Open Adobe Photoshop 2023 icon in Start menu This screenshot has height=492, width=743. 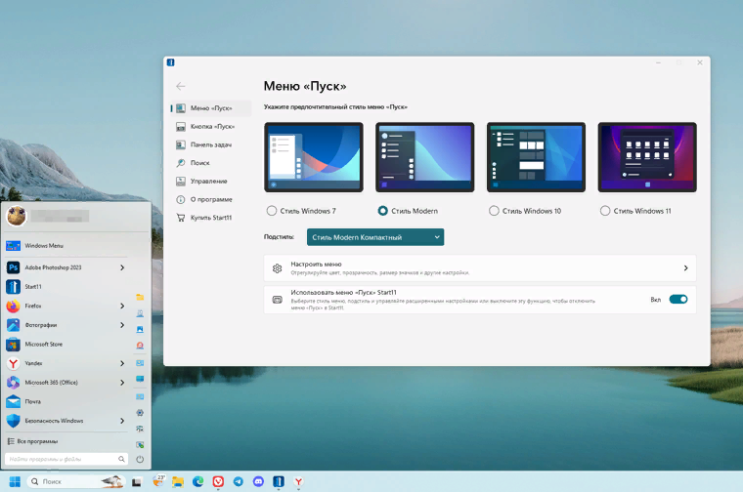[14, 267]
